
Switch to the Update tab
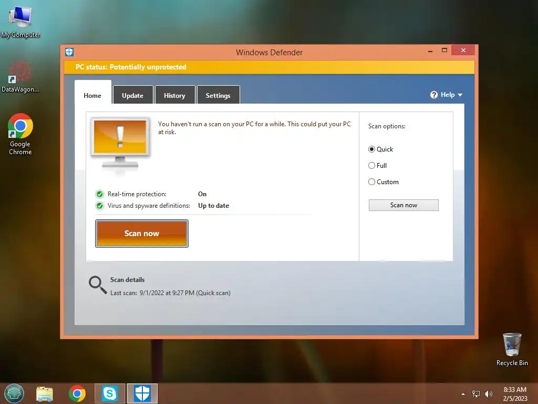pos(133,95)
